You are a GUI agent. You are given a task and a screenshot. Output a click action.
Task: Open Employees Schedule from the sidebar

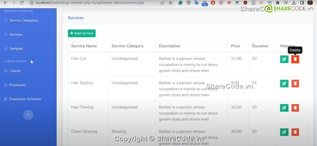[25, 99]
